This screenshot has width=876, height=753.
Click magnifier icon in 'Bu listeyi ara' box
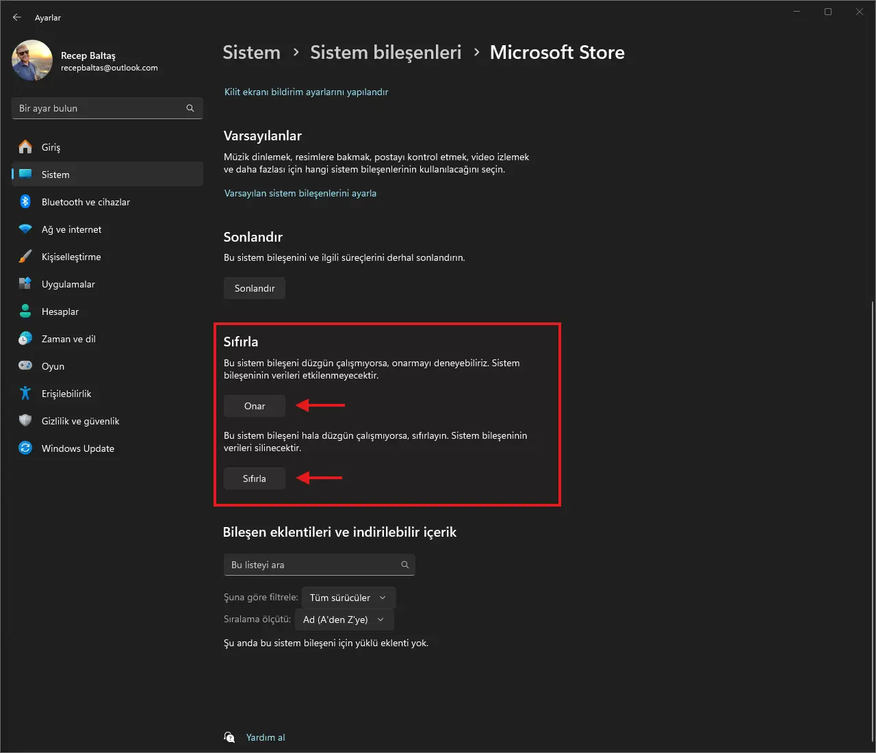pos(404,565)
